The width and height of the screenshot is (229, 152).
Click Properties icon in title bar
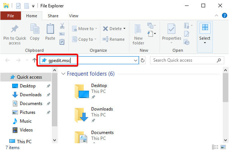(x=18, y=6)
